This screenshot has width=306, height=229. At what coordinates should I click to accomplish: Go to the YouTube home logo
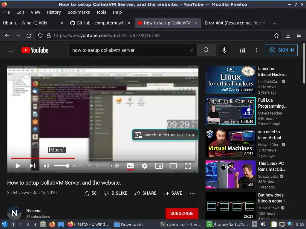pyautogui.click(x=35, y=50)
